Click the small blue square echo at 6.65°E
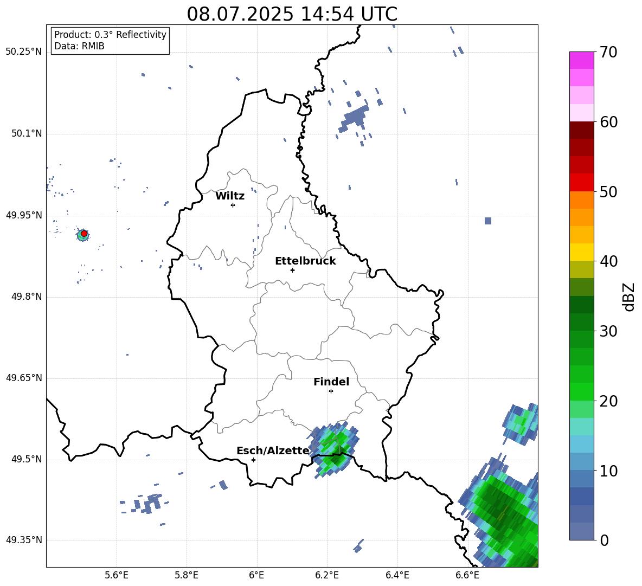This screenshot has height=586, width=642. tap(487, 221)
